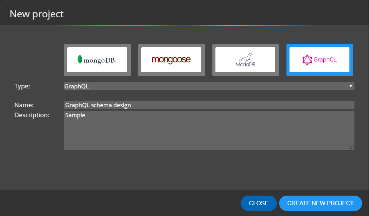Click the CLOSE button
Image resolution: width=369 pixels, height=216 pixels.
[259, 203]
